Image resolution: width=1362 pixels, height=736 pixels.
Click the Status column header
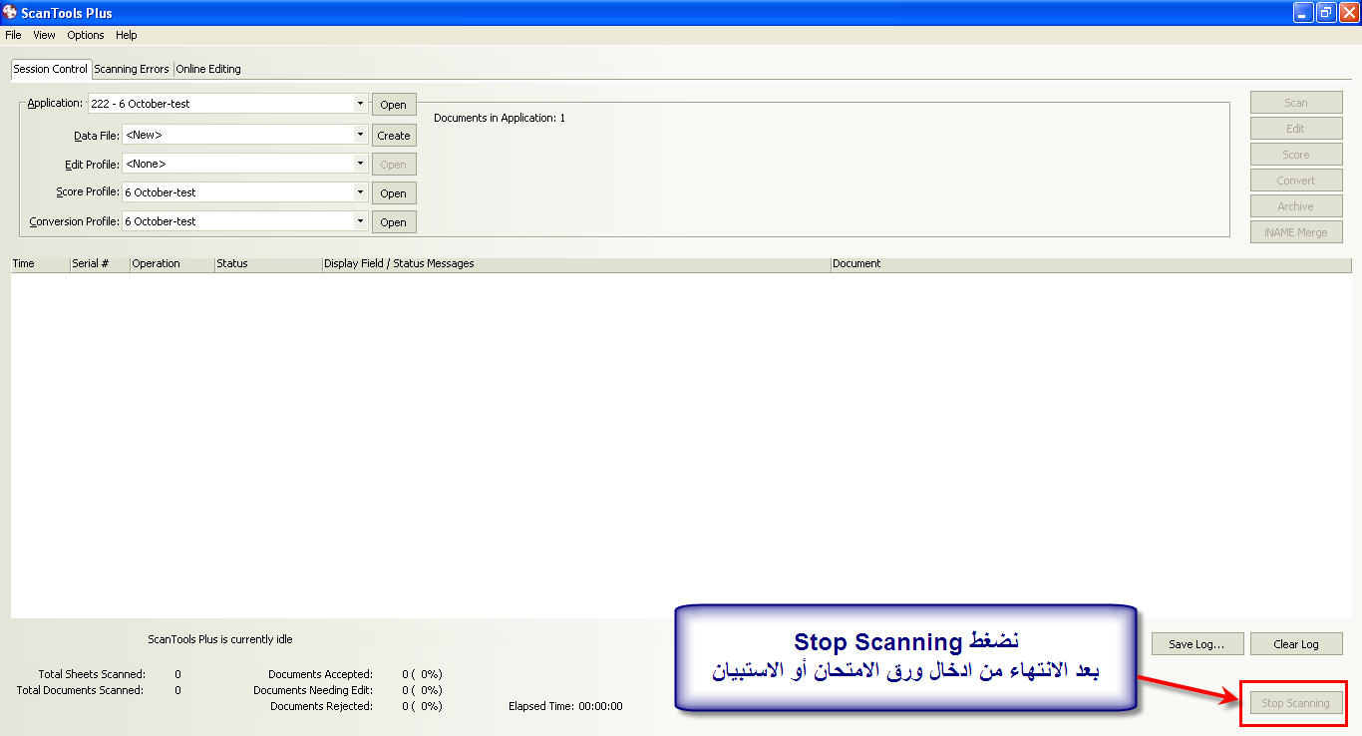[268, 264]
